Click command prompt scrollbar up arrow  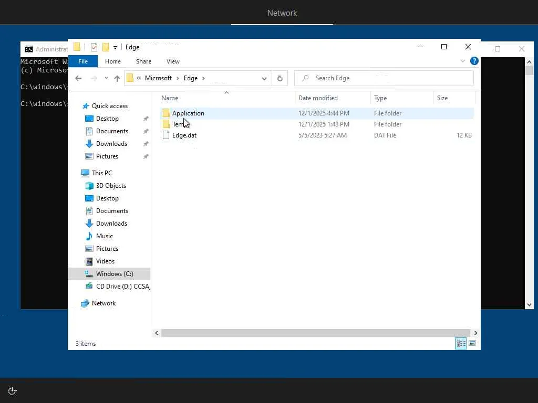click(529, 62)
